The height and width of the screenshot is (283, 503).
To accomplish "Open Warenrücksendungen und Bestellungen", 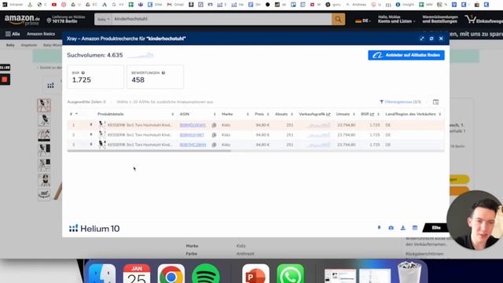I will point(439,19).
